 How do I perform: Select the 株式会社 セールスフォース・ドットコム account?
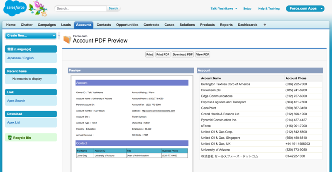tap(229, 156)
